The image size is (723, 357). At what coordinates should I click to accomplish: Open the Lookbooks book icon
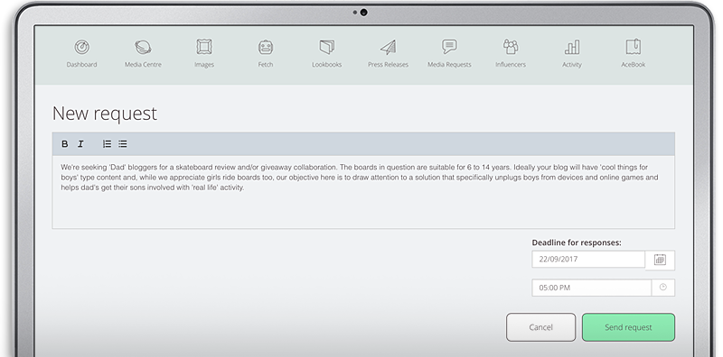click(327, 47)
